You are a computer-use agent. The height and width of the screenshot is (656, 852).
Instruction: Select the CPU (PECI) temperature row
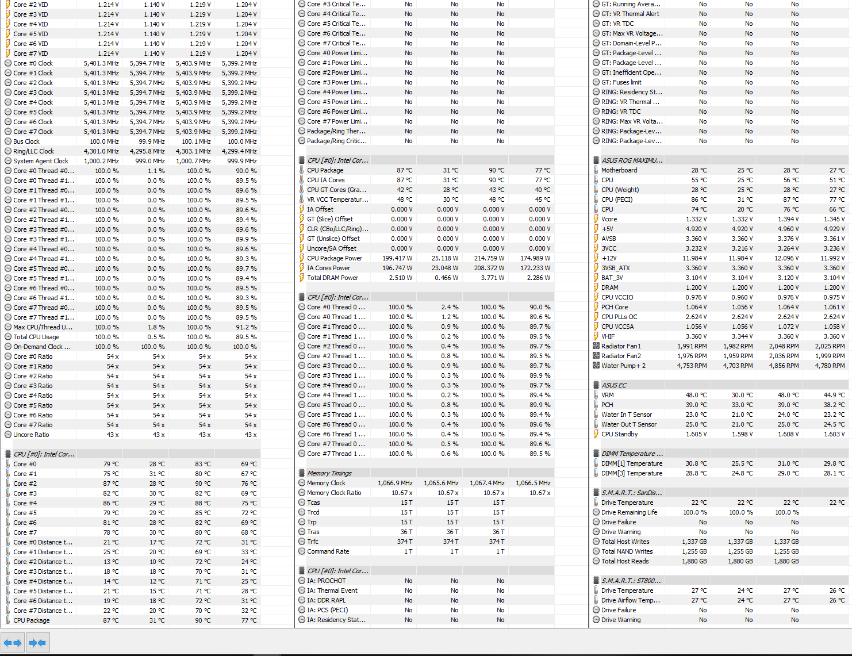click(720, 200)
